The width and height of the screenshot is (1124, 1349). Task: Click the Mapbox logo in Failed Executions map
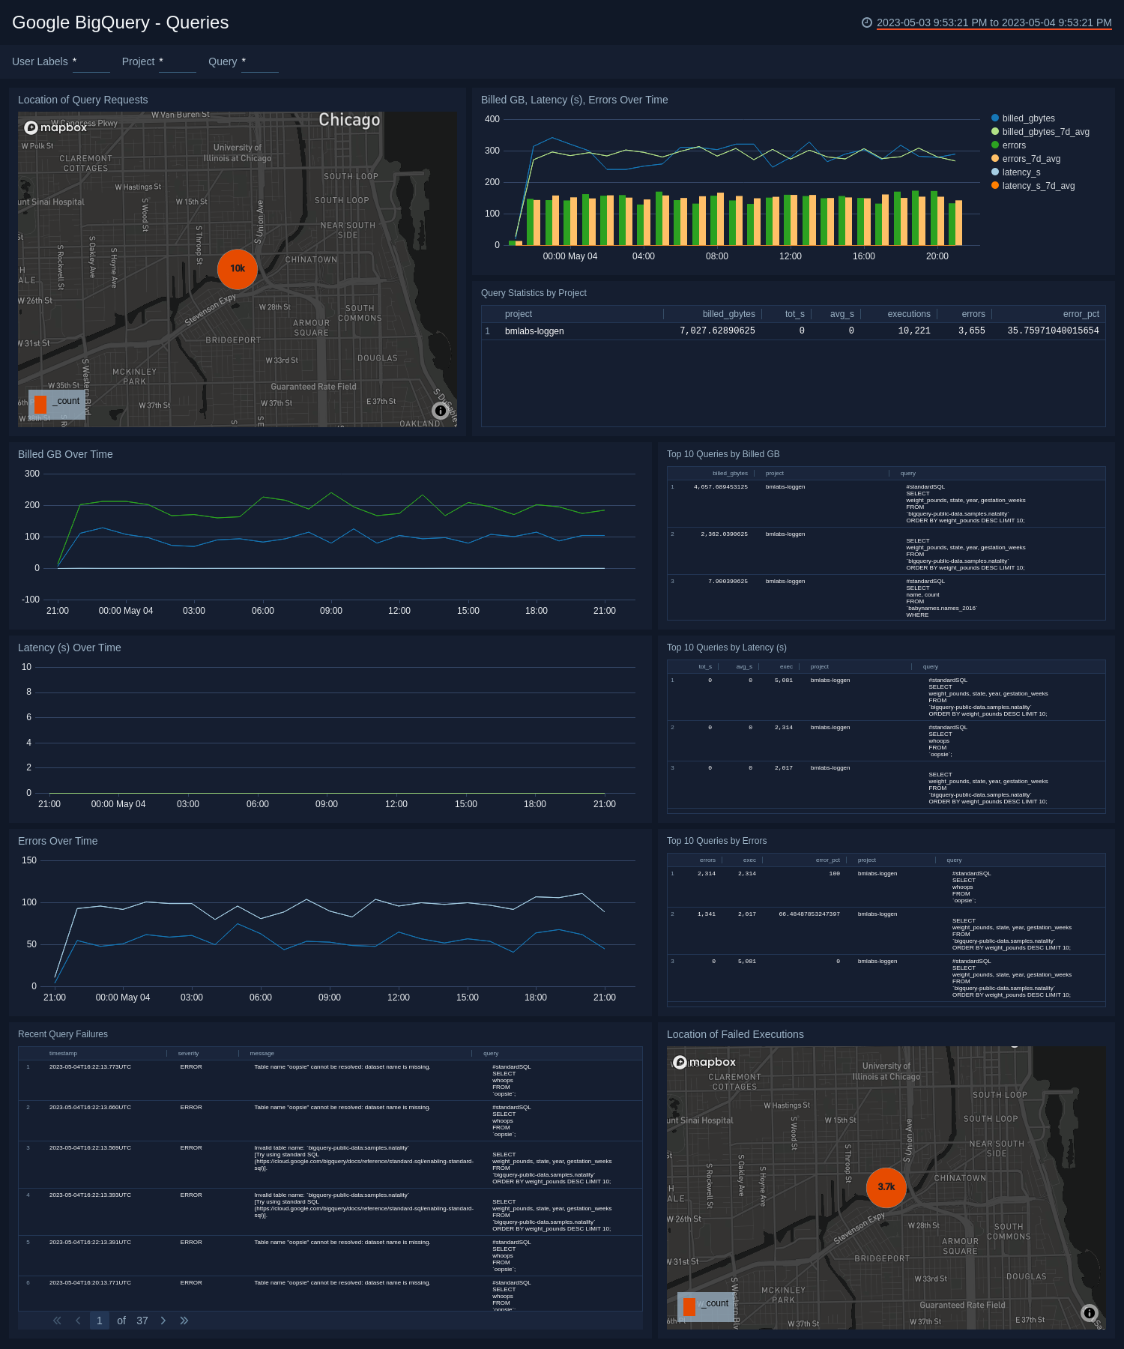(x=704, y=1062)
